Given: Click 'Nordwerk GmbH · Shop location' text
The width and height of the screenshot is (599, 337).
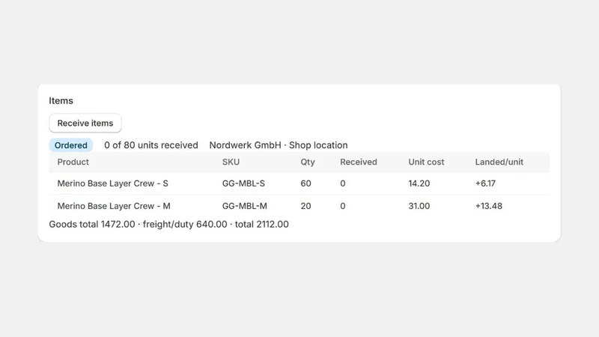Looking at the screenshot, I should click(x=279, y=145).
